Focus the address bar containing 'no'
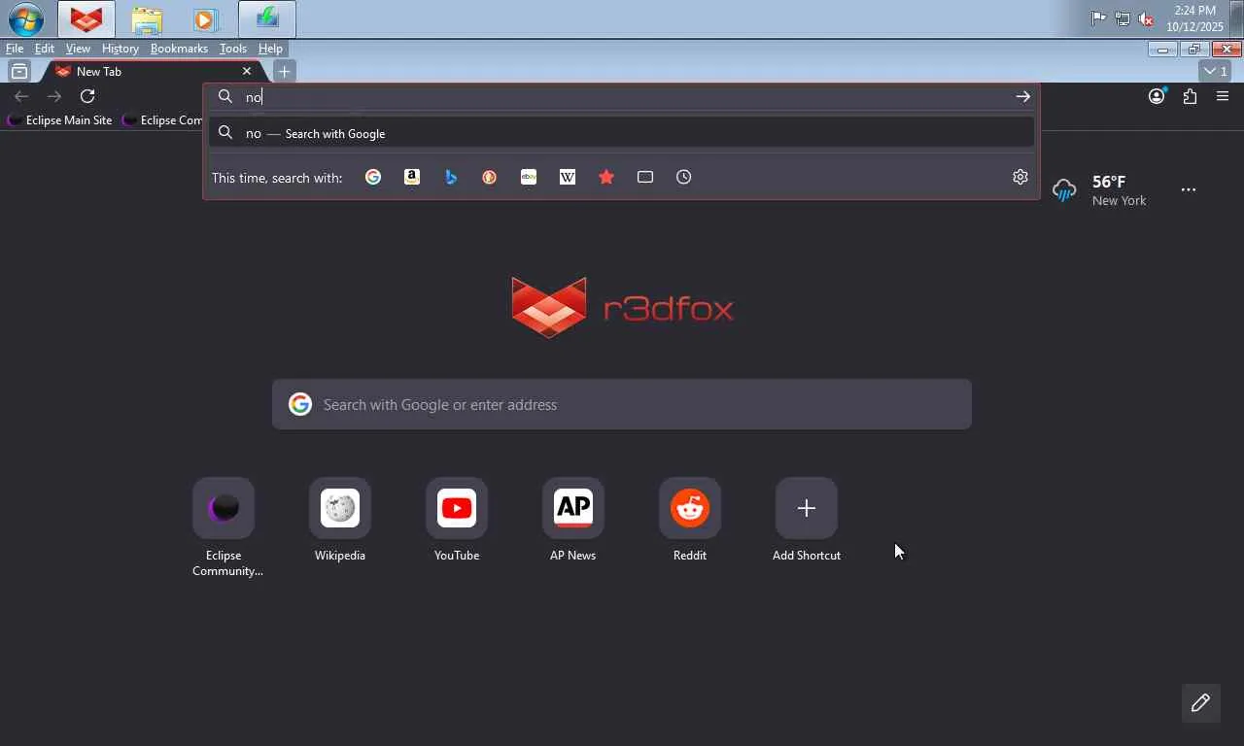 [x=622, y=96]
